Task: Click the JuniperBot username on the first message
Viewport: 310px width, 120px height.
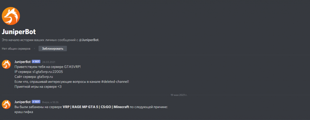Action: [x=23, y=62]
